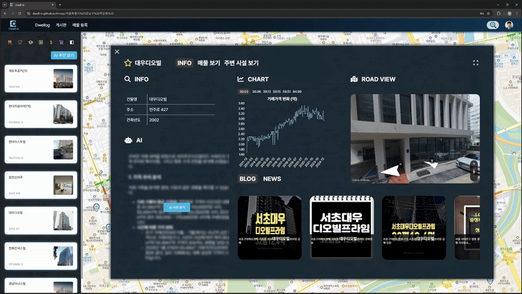
Task: Click the construction year value 2002
Action: coord(154,120)
